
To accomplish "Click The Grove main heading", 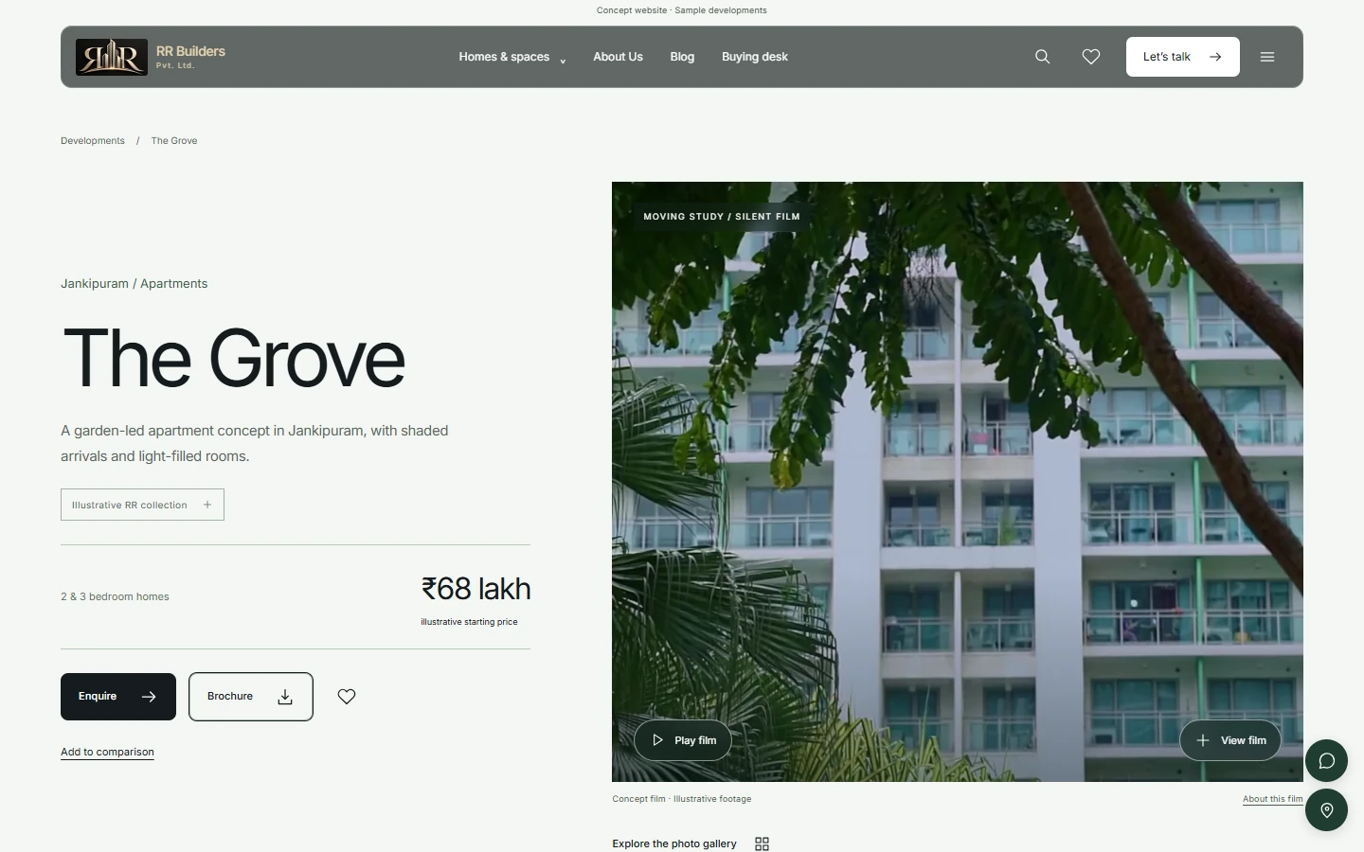I will click(x=234, y=358).
